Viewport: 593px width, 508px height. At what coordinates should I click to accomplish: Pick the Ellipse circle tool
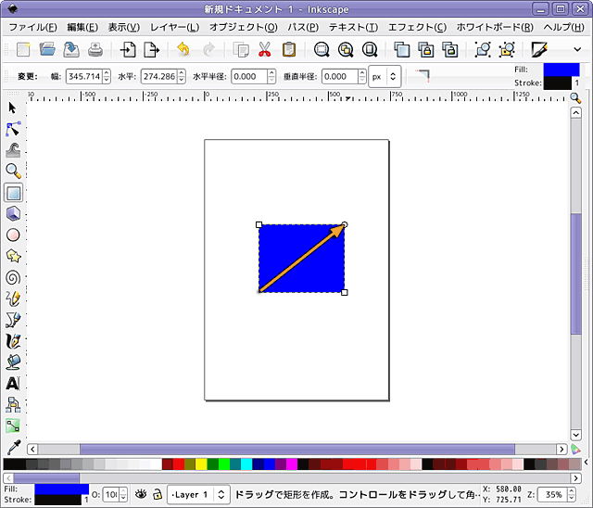click(x=13, y=235)
